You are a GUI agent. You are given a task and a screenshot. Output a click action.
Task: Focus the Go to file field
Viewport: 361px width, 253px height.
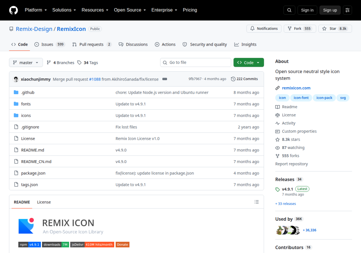[195, 63]
